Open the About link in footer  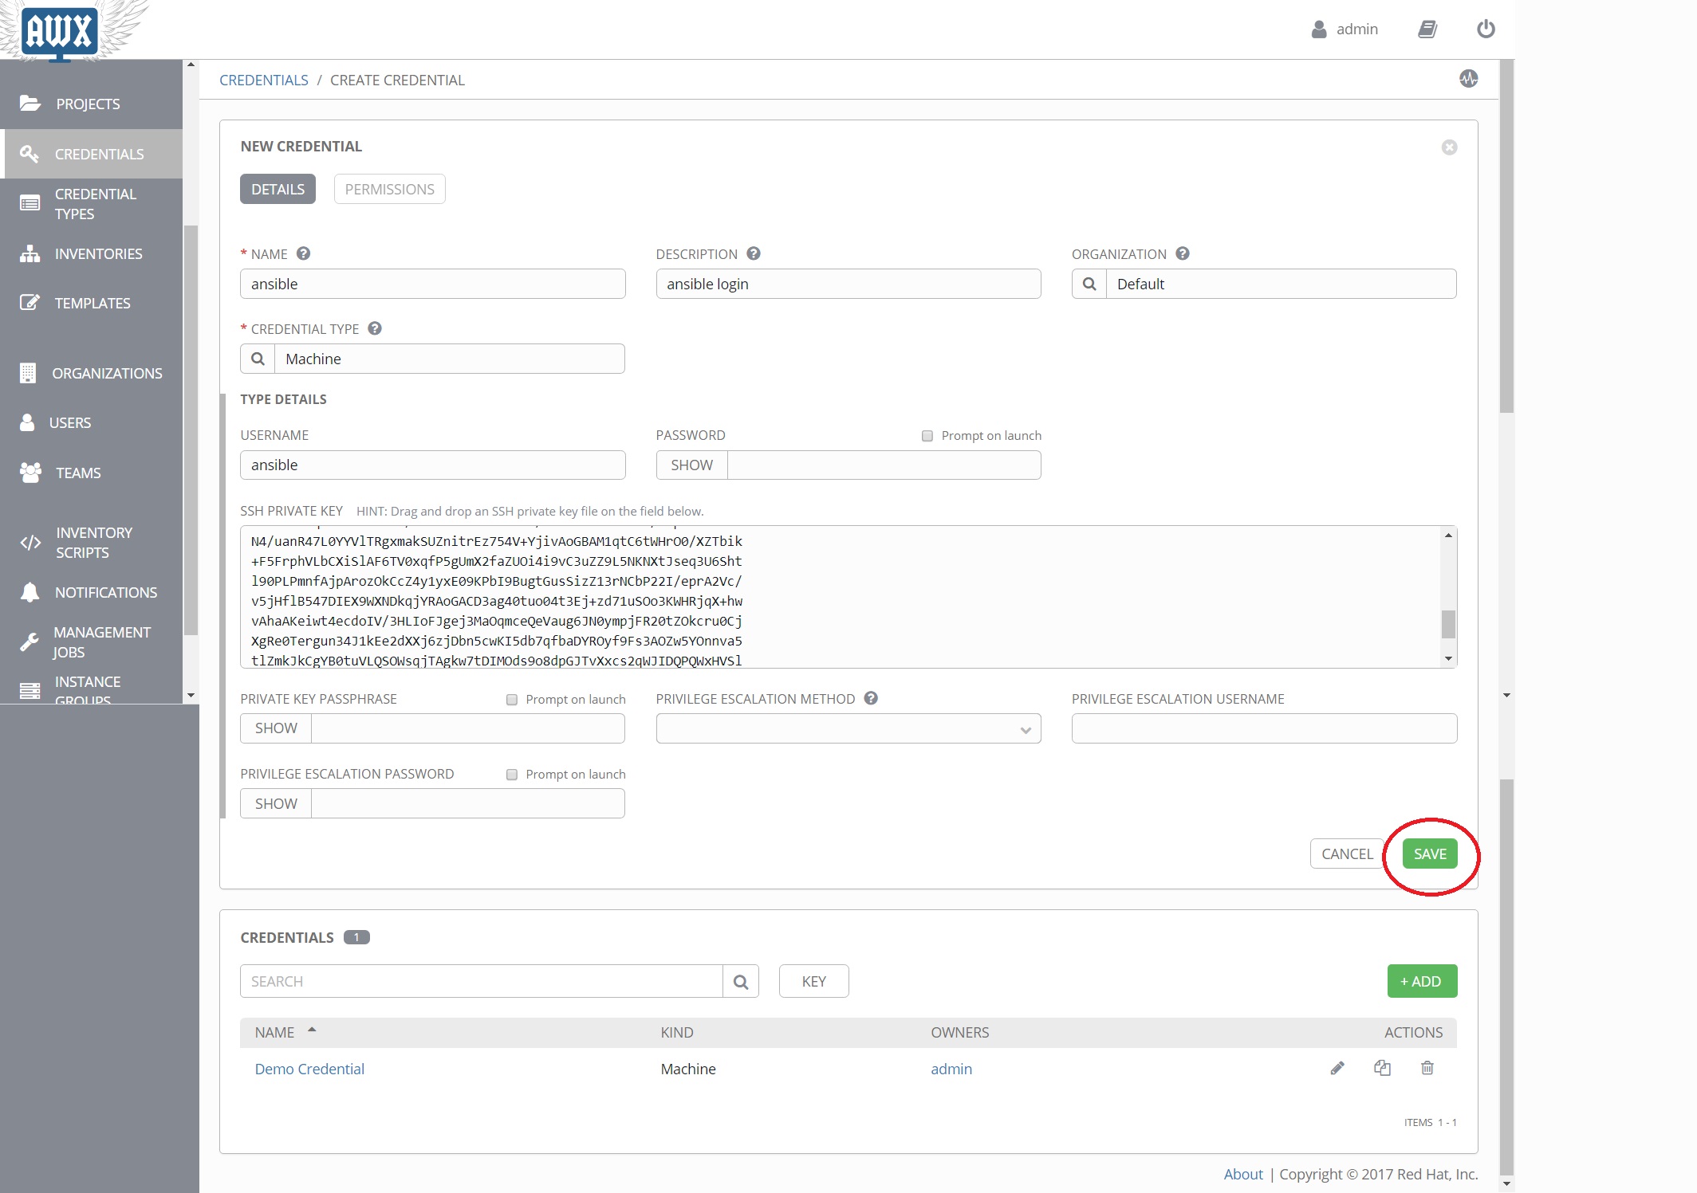(x=1243, y=1174)
